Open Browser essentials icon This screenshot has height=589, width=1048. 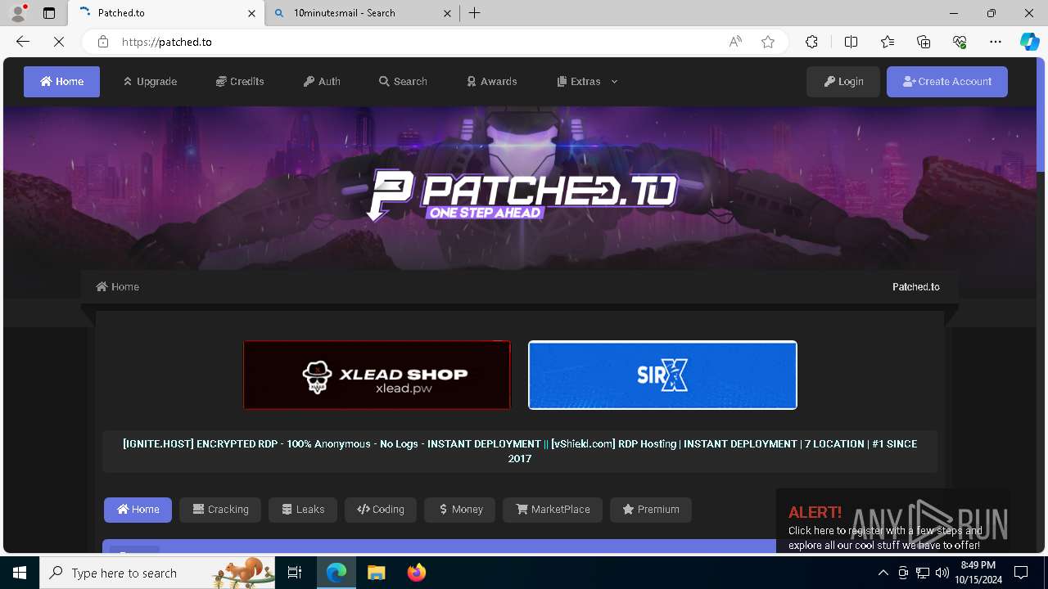(960, 42)
